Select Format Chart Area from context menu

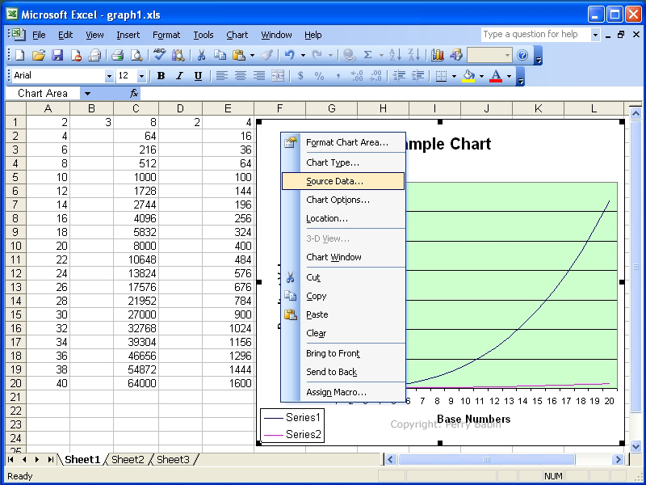342,143
